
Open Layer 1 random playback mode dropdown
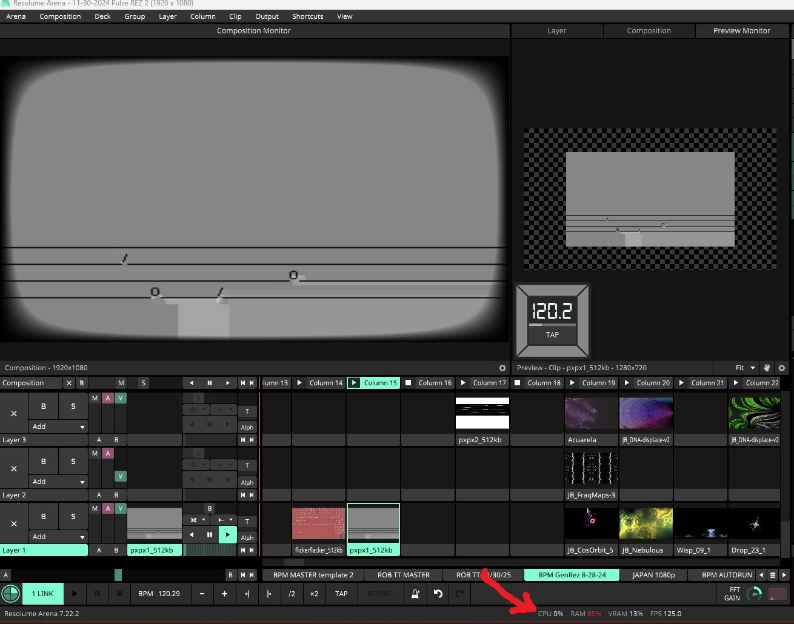point(198,520)
